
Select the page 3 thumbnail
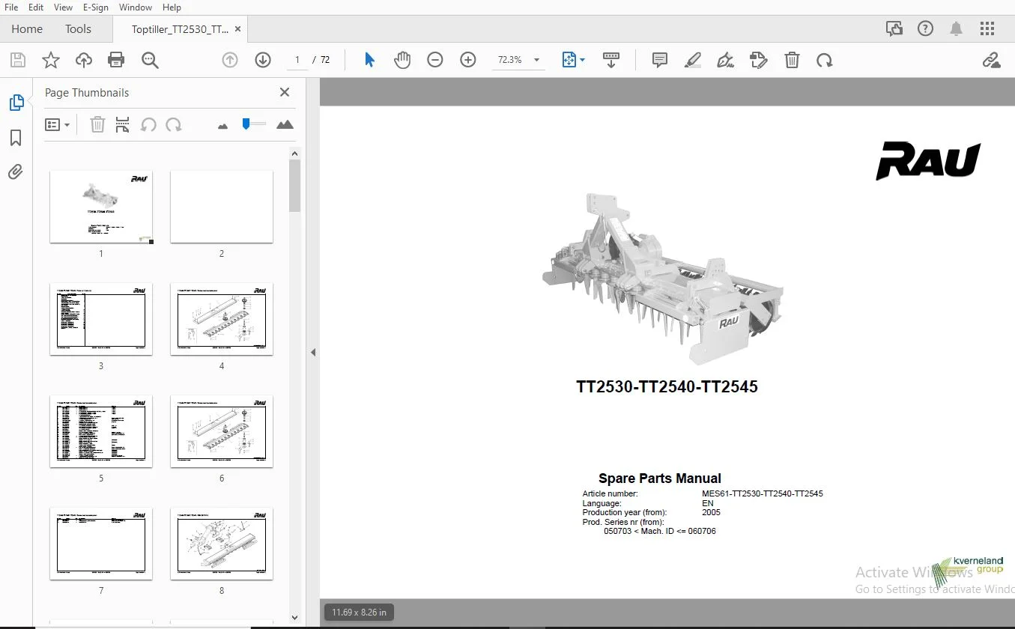[101, 319]
